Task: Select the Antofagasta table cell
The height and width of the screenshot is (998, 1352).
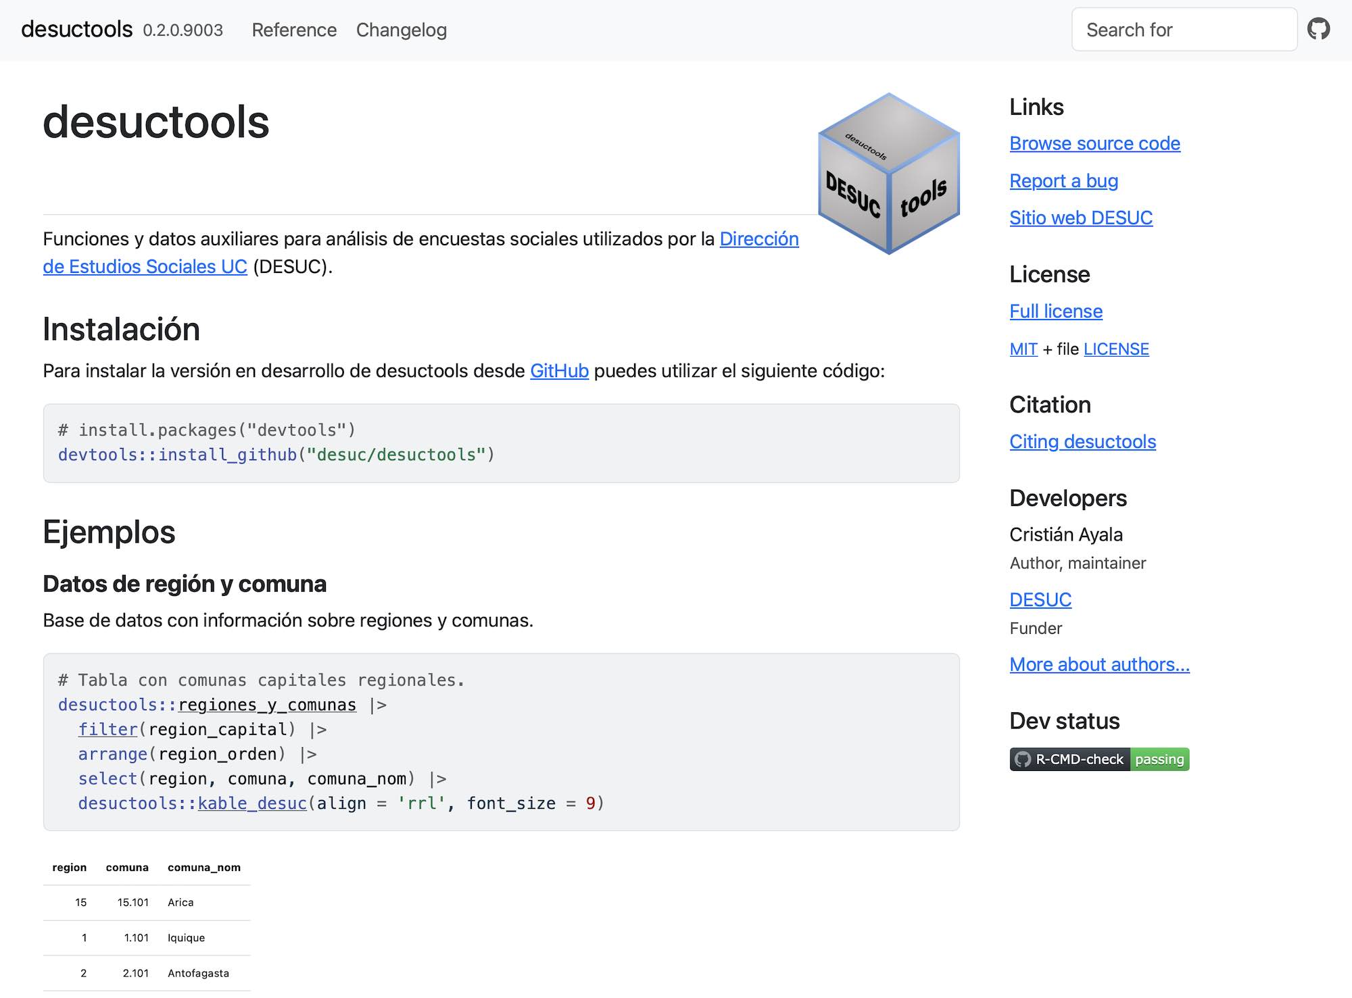Action: click(x=199, y=973)
